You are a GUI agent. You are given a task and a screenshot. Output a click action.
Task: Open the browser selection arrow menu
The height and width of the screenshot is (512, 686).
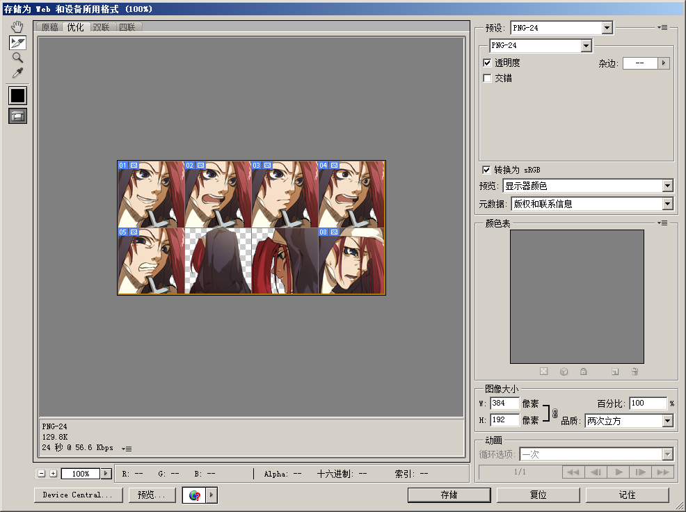tap(212, 495)
